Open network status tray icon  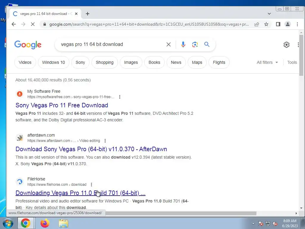coord(268,223)
